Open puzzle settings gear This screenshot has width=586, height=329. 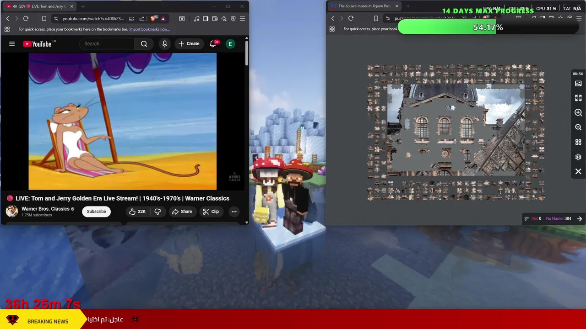pos(578,157)
